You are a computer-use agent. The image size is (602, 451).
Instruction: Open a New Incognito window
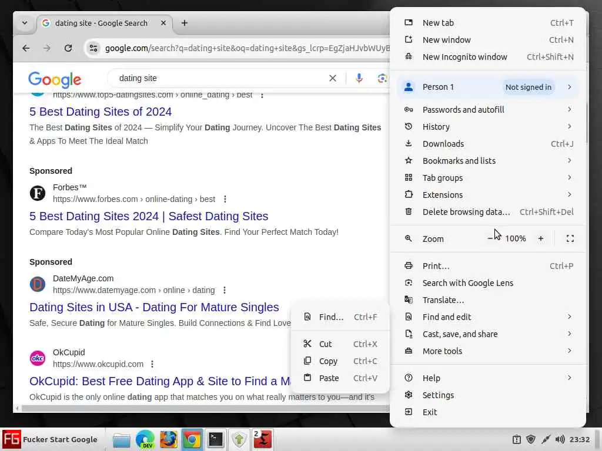point(489,57)
